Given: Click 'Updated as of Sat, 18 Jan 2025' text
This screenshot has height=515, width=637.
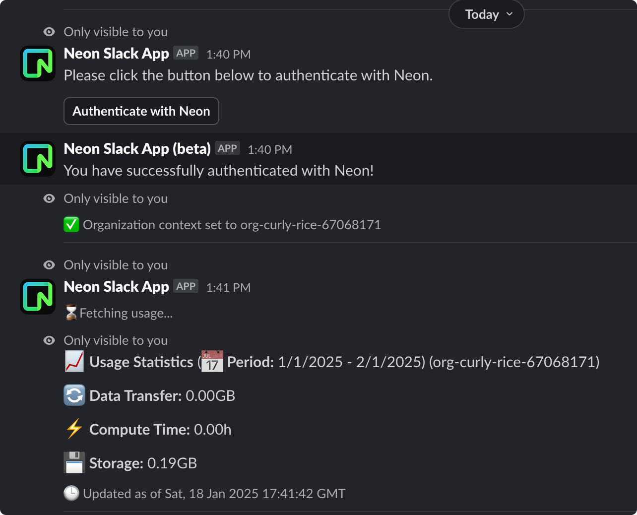Looking at the screenshot, I should tap(171, 494).
